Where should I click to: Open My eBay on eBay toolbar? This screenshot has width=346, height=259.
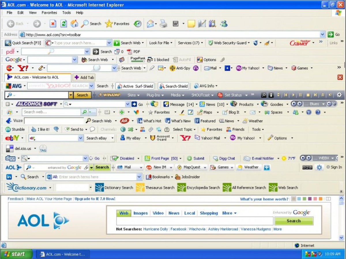point(130,138)
